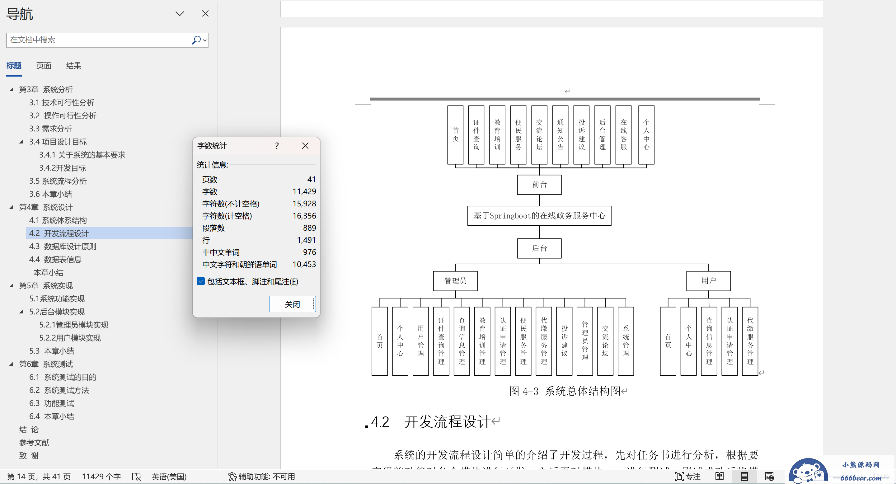Go to heading 3.4.2开发目标
The width and height of the screenshot is (896, 484).
tap(62, 168)
